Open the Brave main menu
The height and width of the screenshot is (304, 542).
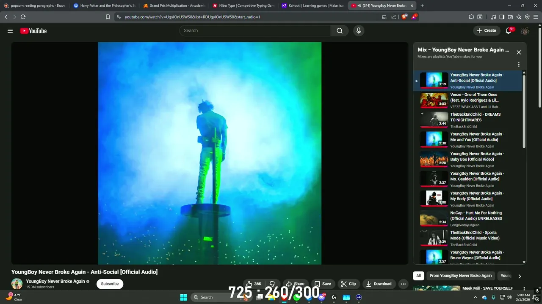[x=536, y=17]
